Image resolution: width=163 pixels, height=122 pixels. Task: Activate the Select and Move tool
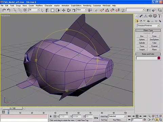click(64, 11)
